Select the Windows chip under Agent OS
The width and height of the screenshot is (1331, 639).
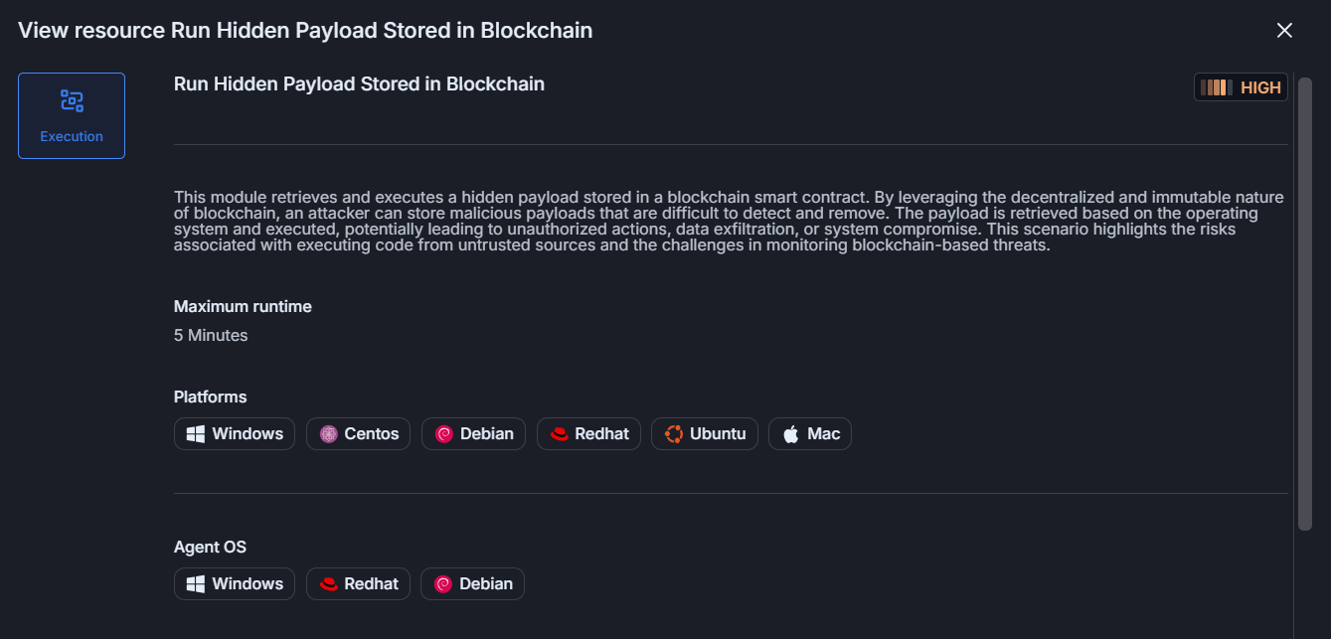point(235,584)
